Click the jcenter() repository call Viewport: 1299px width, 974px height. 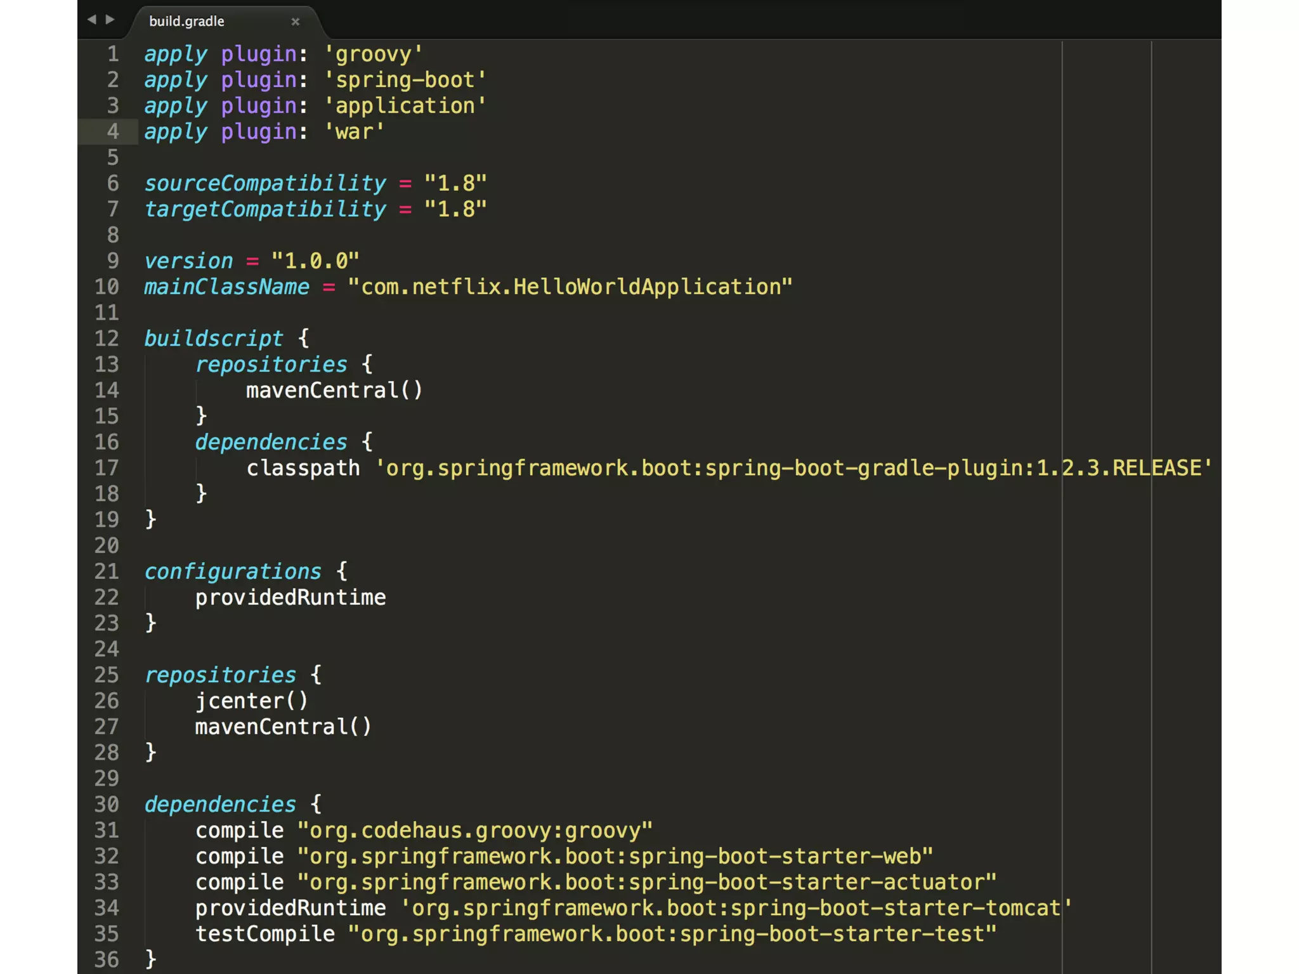click(251, 701)
